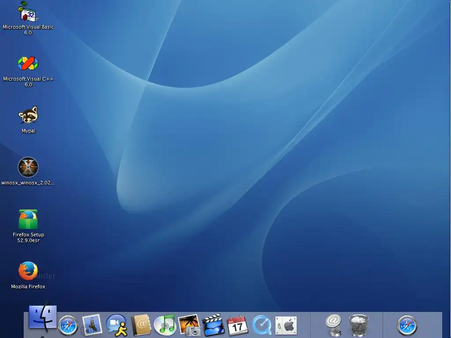Open System Preferences Apple switch icon
This screenshot has width=451, height=338.
pyautogui.click(x=286, y=326)
